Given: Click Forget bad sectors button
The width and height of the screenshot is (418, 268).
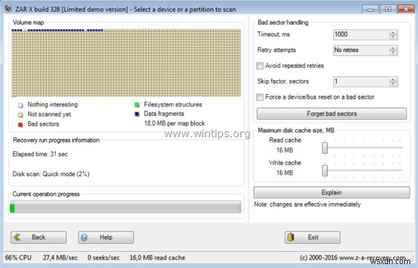Looking at the screenshot, I should click(332, 114).
